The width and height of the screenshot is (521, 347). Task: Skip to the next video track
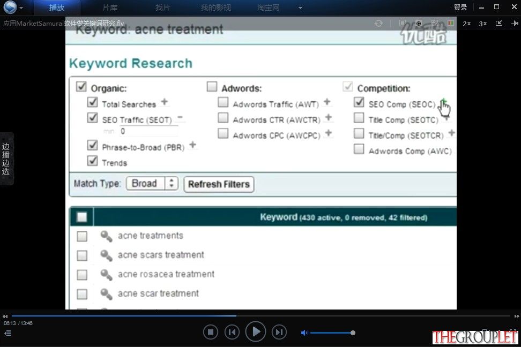pos(279,332)
